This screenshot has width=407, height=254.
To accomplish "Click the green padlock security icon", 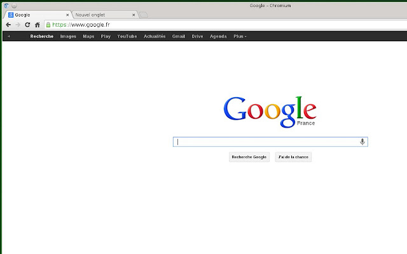I will [48, 25].
